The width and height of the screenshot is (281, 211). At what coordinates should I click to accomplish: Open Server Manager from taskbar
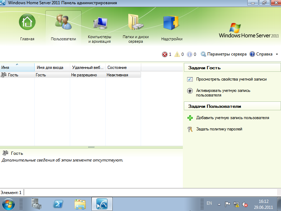click(36, 204)
